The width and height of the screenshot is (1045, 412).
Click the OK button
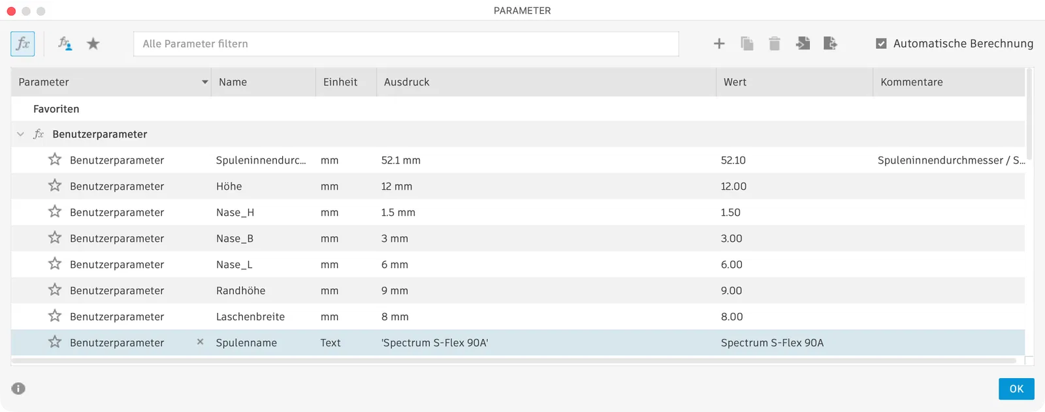click(x=1016, y=389)
